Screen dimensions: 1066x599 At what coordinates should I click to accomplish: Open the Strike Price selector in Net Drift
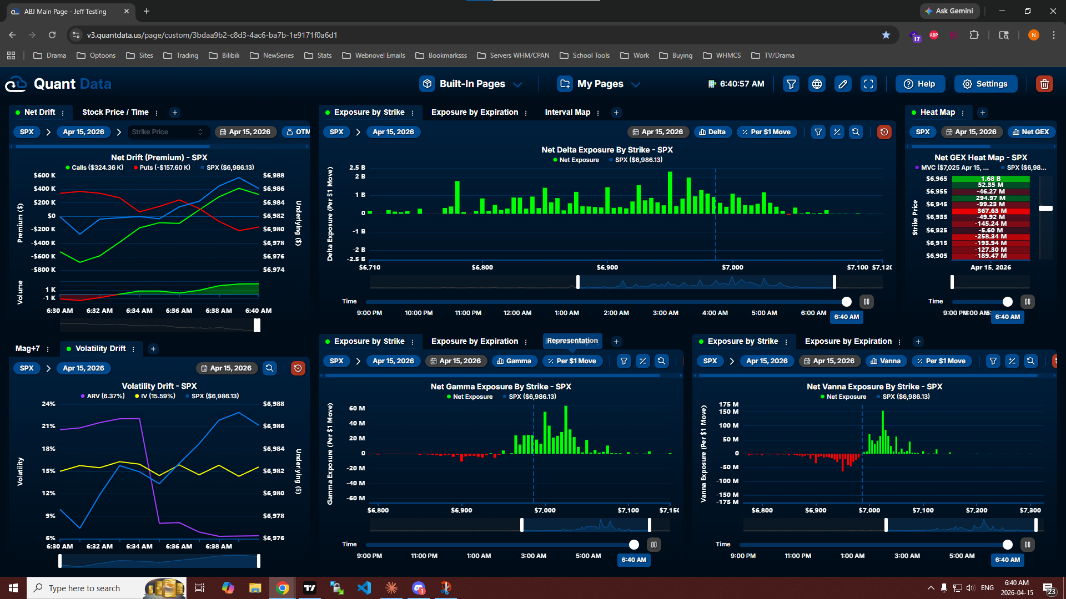(x=167, y=132)
